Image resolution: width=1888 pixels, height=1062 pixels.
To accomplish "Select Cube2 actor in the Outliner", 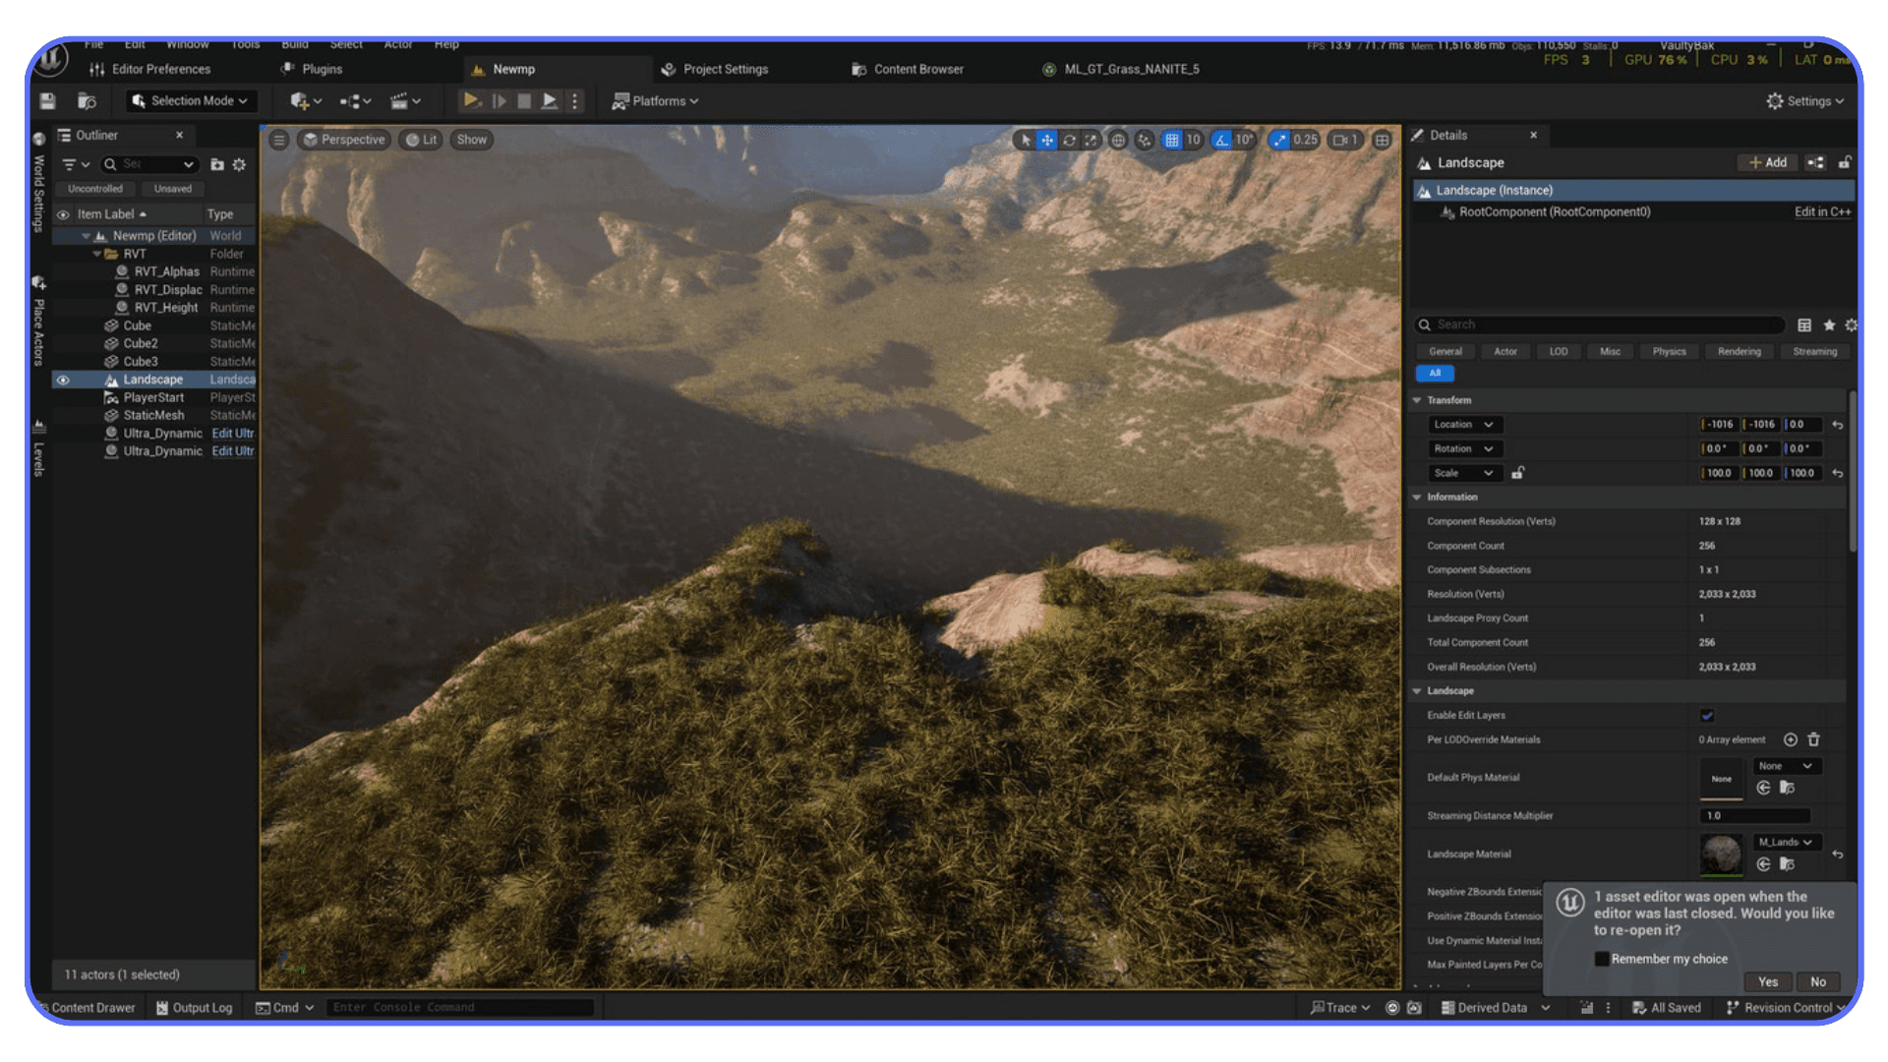I will (x=141, y=343).
